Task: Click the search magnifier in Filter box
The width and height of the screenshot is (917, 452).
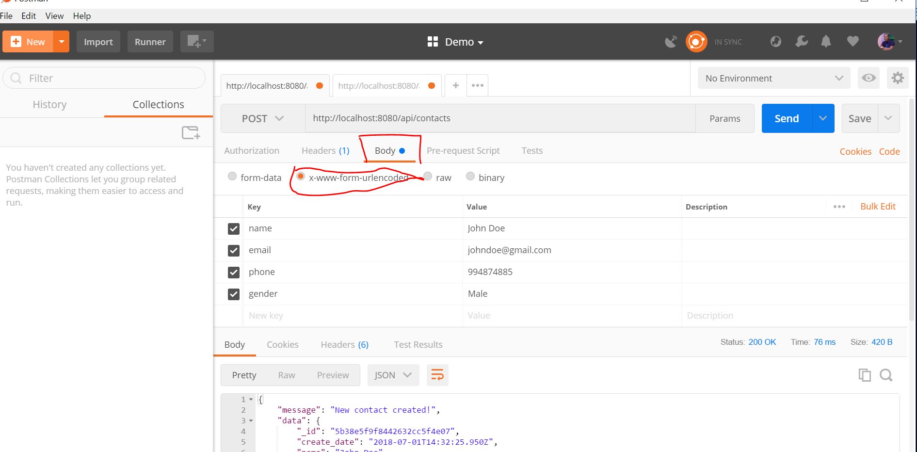Action: [16, 78]
